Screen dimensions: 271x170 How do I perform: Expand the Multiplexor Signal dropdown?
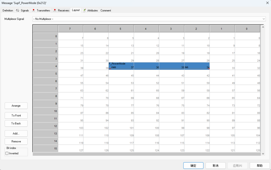pos(149,19)
